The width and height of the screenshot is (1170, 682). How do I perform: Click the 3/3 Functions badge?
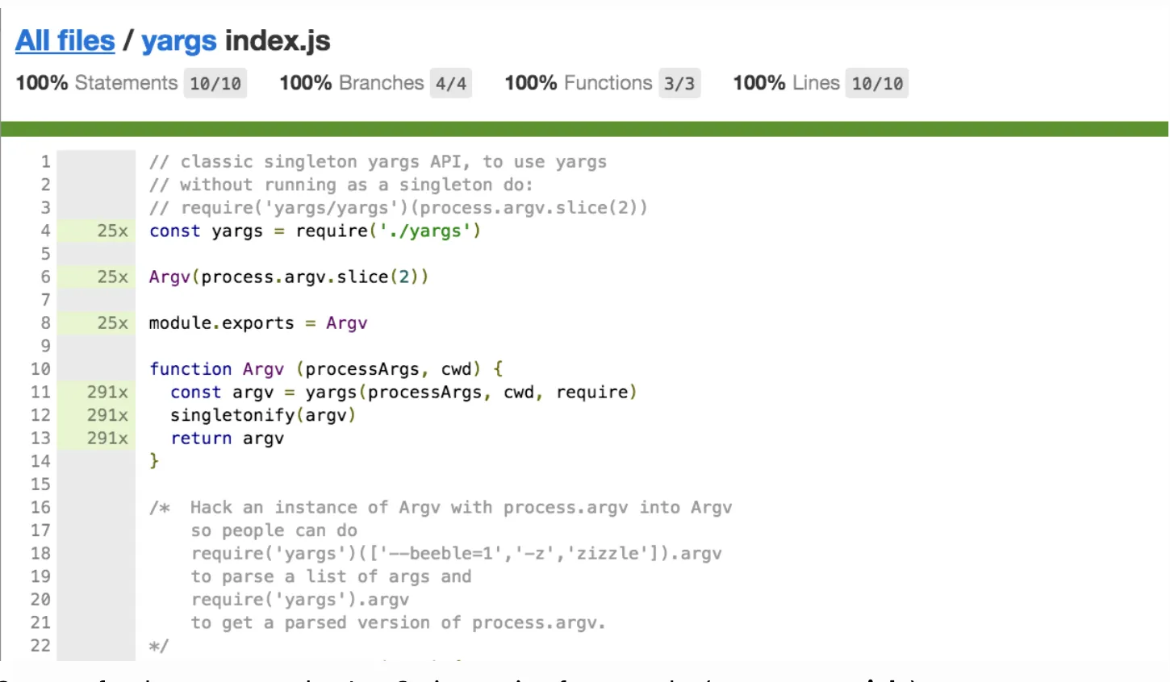[679, 84]
